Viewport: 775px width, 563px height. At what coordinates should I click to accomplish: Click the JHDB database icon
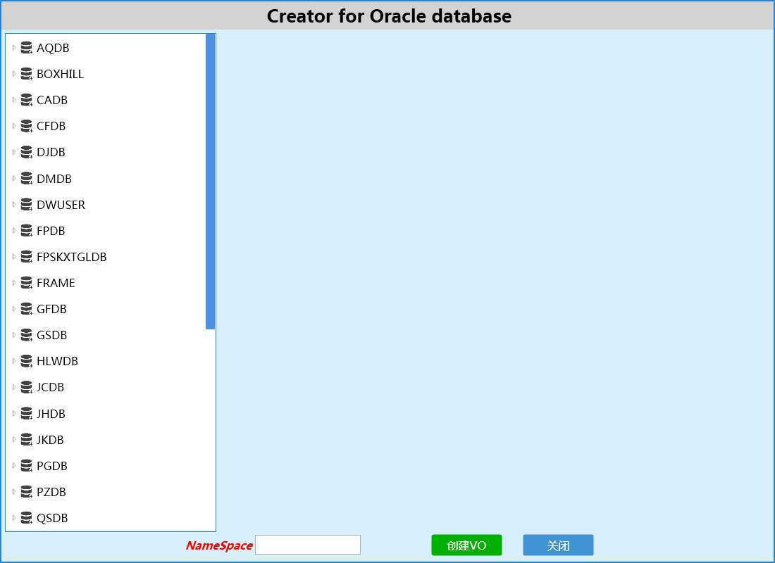click(x=26, y=414)
